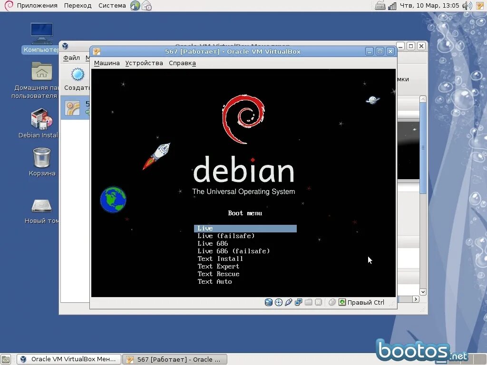Click the keyboard tray icon in top panel

coord(380,5)
